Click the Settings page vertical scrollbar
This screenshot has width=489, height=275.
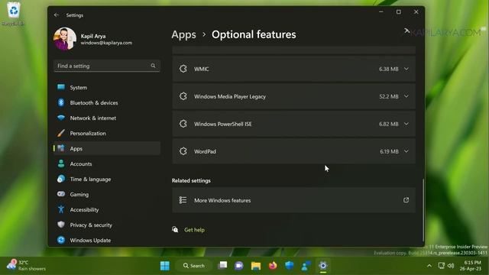423,209
